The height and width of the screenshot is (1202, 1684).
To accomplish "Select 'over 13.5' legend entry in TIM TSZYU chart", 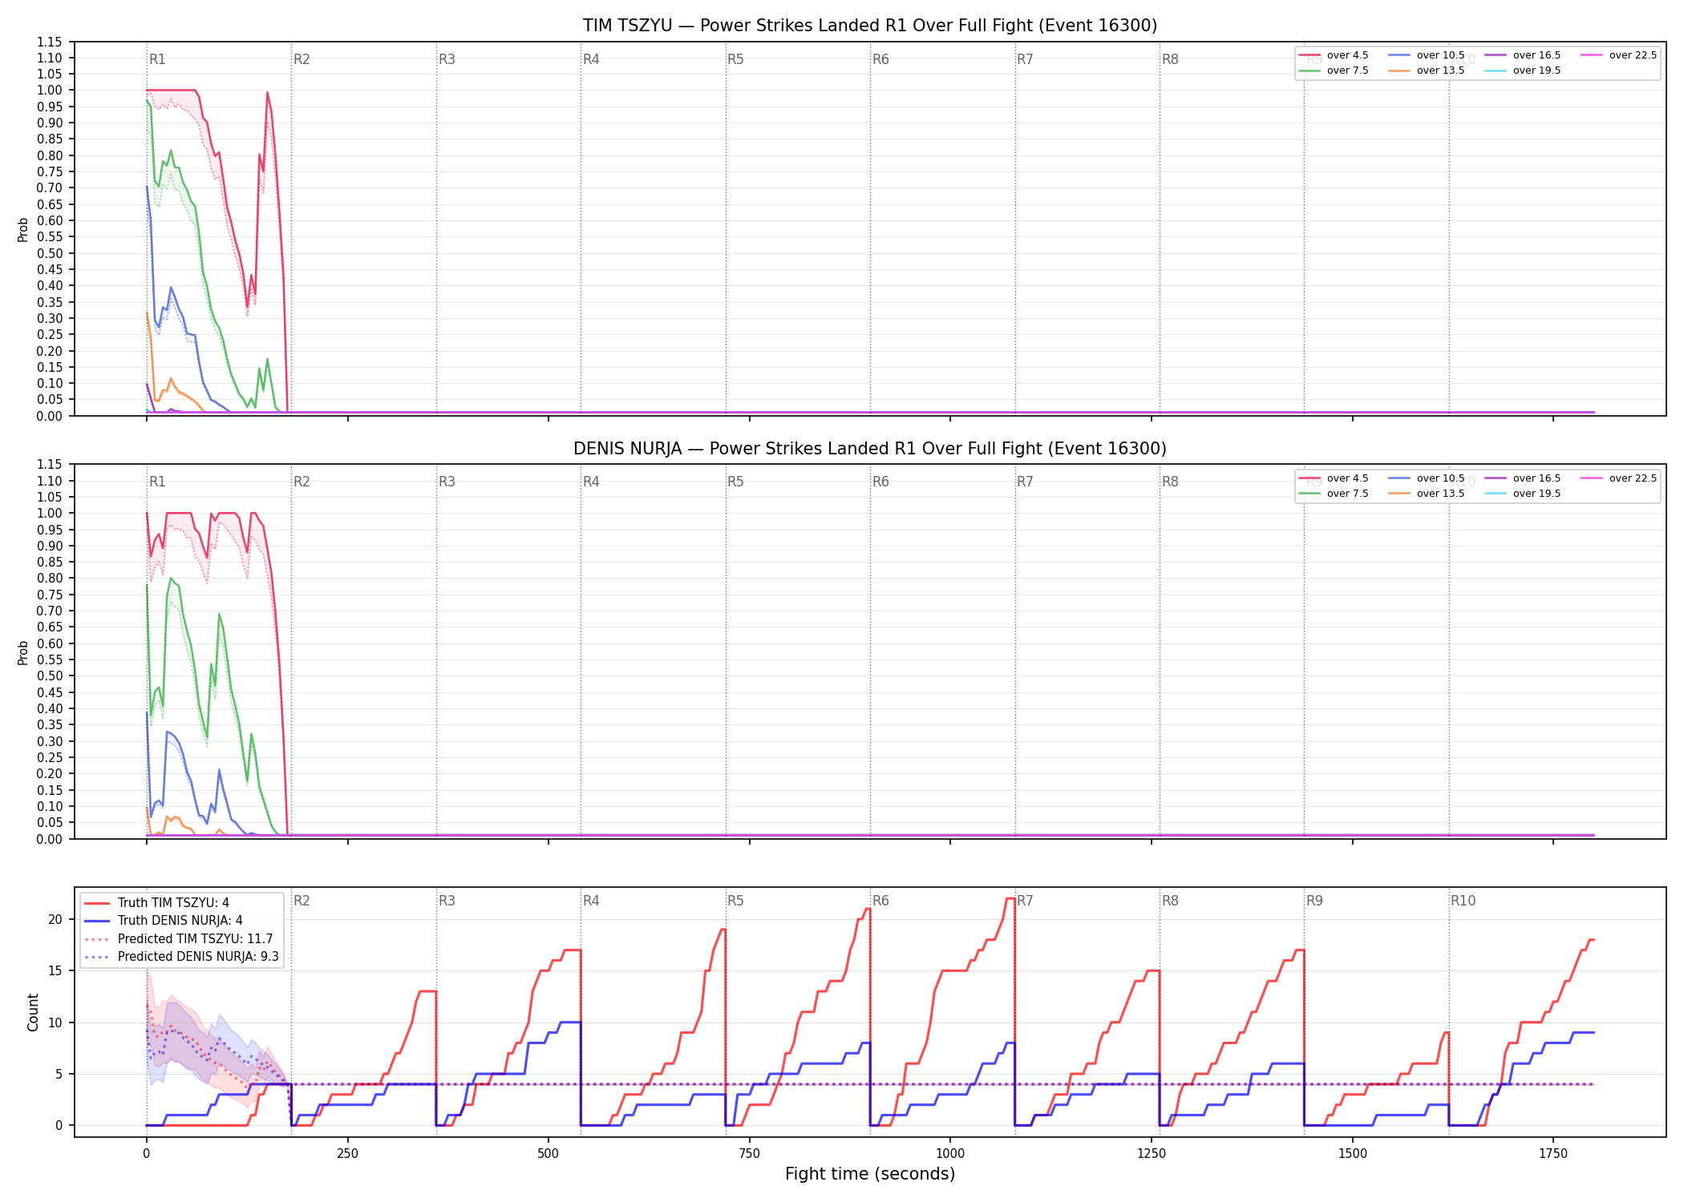I will [1427, 71].
